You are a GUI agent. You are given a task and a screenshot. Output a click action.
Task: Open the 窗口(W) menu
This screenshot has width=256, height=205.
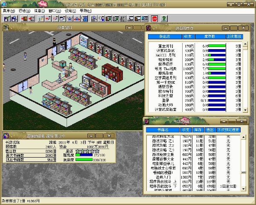coord(55,11)
